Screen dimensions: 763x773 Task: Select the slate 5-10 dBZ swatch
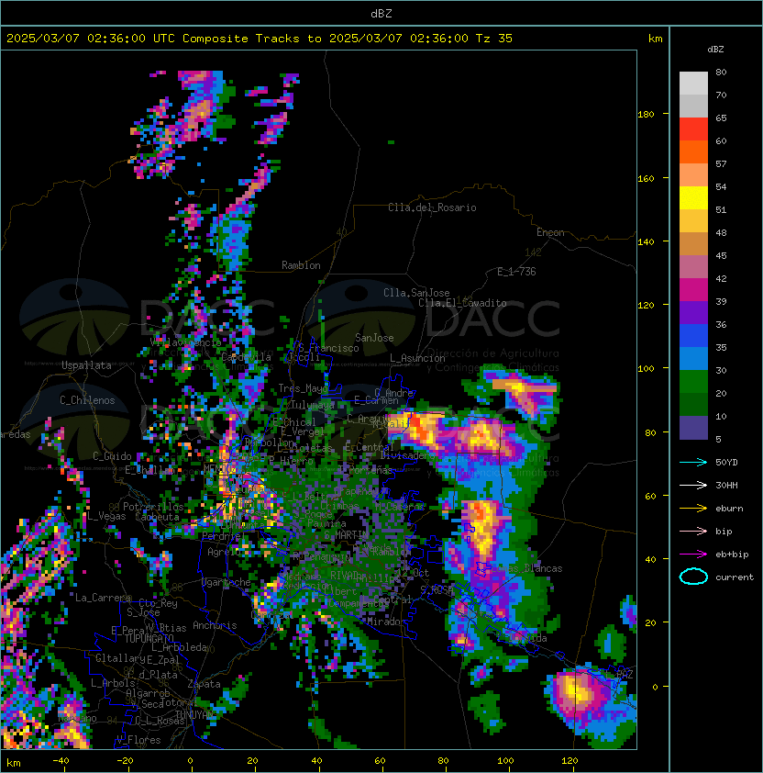pyautogui.click(x=693, y=428)
